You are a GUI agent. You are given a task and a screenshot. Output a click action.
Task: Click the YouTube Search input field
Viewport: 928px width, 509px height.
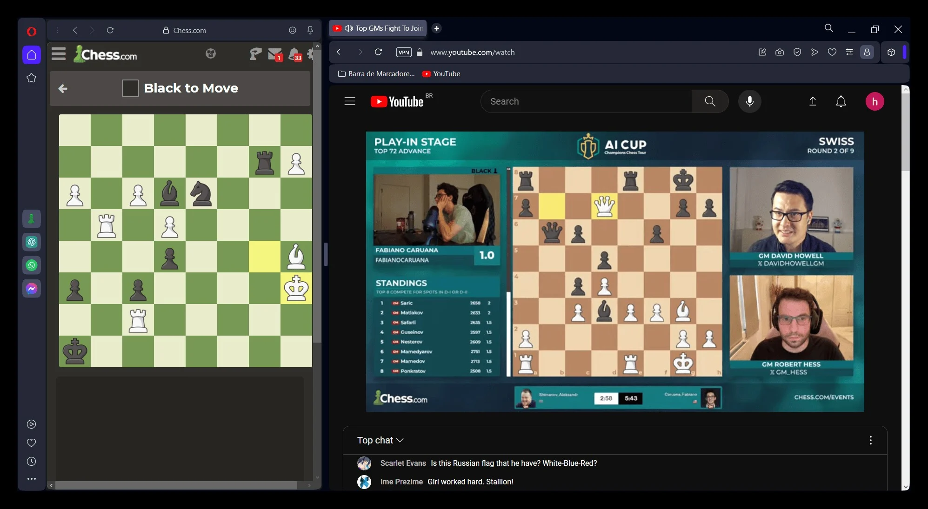click(586, 101)
